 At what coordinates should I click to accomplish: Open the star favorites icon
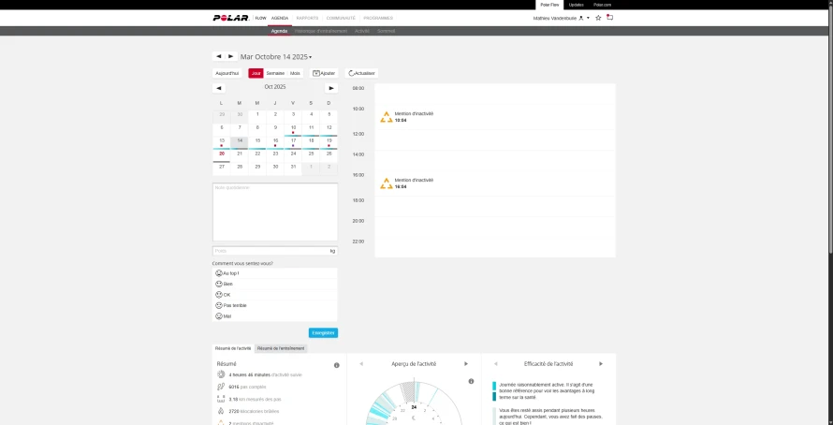point(598,18)
